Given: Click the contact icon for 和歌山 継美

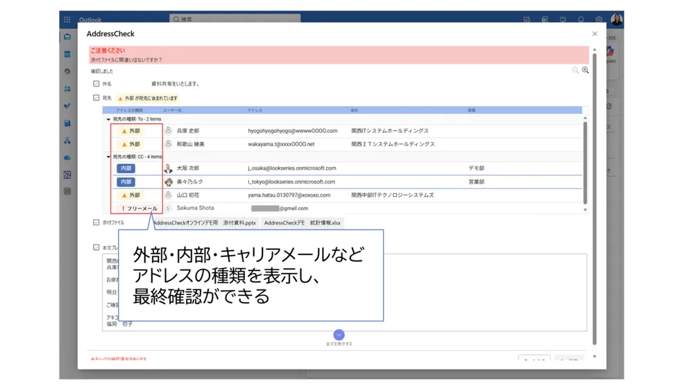Looking at the screenshot, I should click(168, 143).
